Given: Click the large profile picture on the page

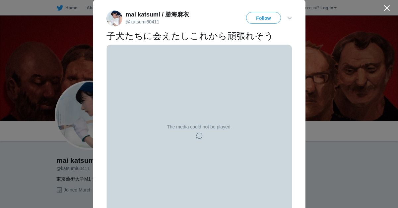Looking at the screenshot, I should (75, 115).
